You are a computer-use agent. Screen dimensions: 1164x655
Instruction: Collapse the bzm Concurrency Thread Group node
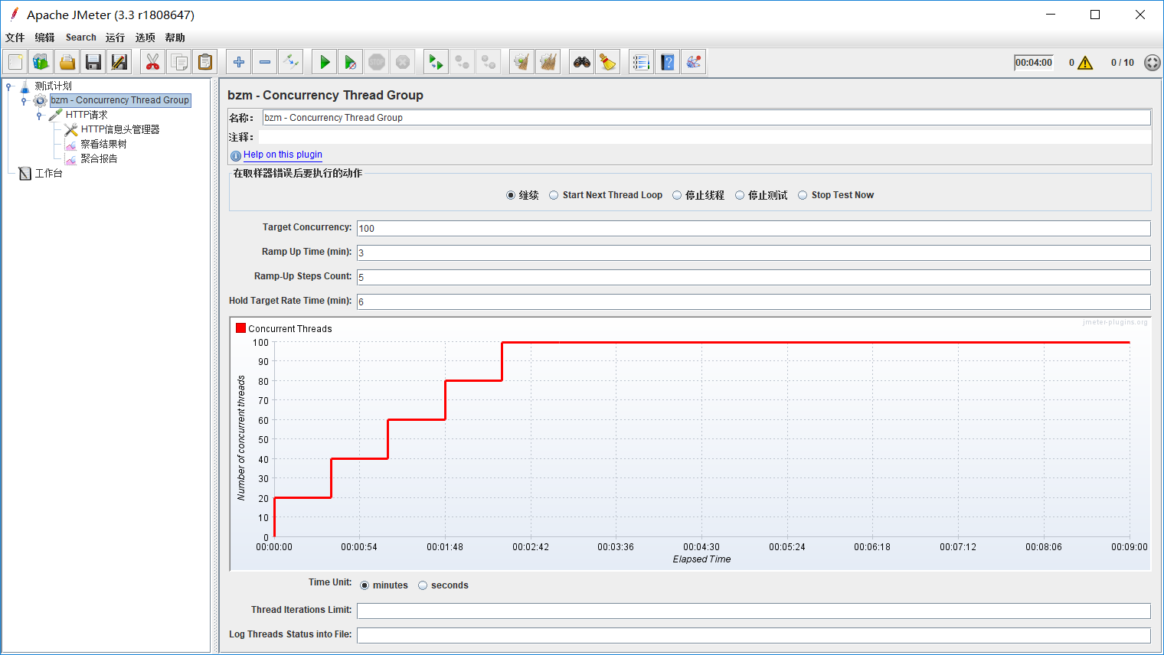pyautogui.click(x=24, y=101)
